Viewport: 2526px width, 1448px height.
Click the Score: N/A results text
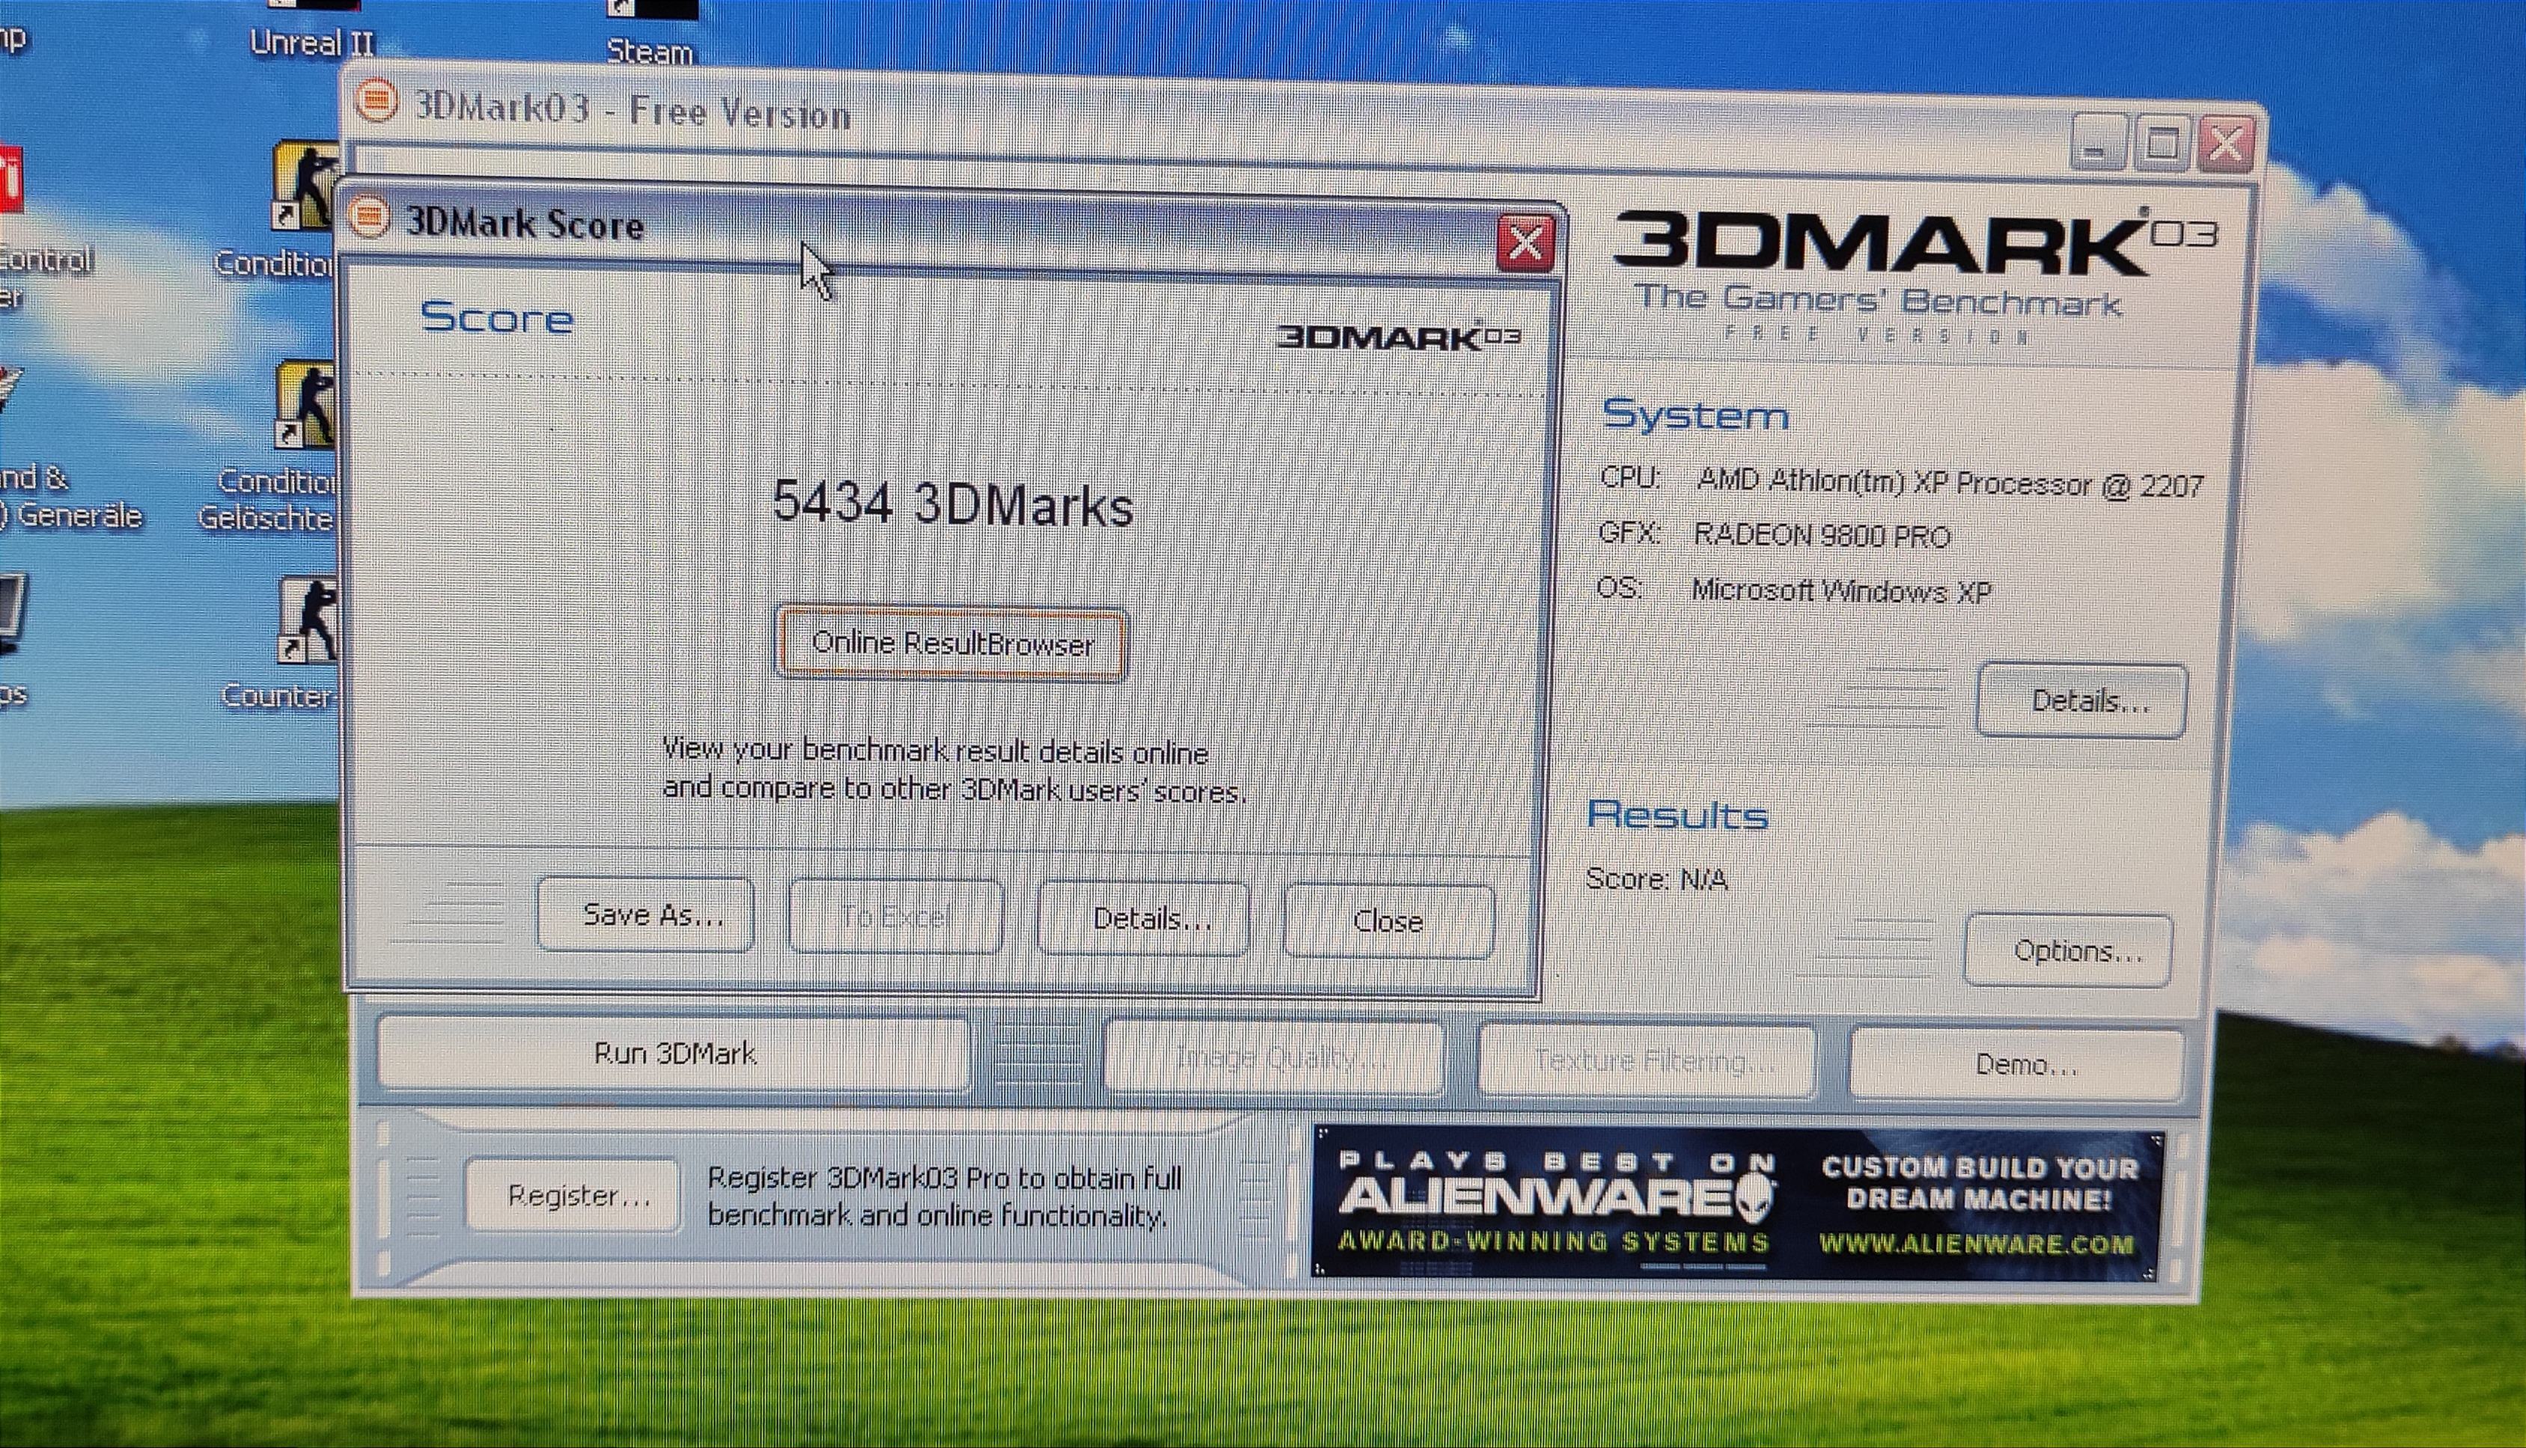coord(1657,879)
